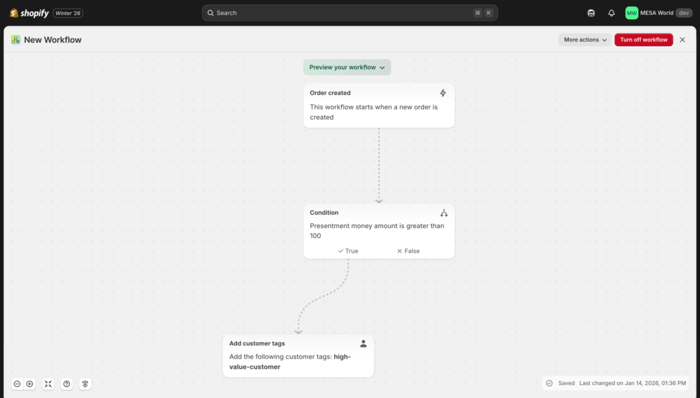Zoom in using the plus icon
The image size is (700, 398).
click(29, 384)
